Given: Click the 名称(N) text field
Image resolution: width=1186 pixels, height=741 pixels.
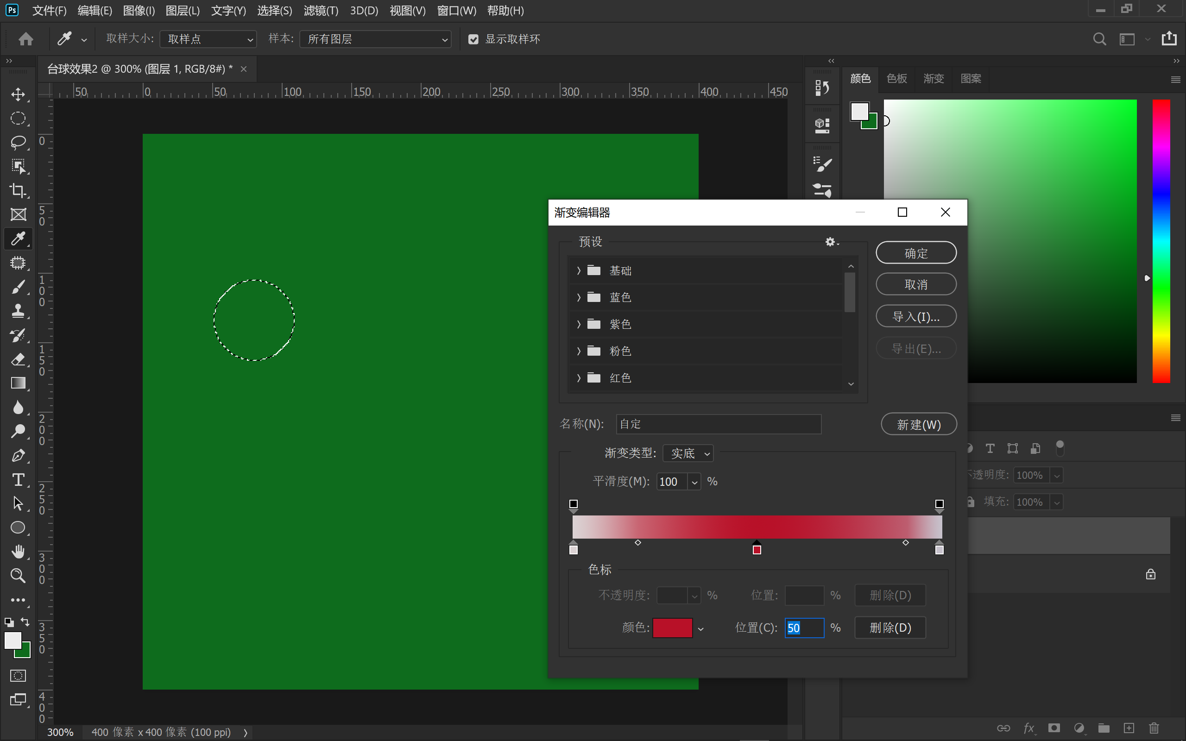Looking at the screenshot, I should [719, 424].
